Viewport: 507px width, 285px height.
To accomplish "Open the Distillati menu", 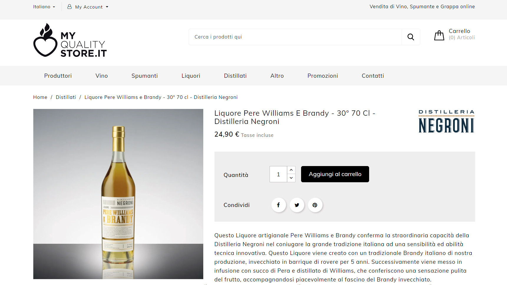I will (235, 76).
